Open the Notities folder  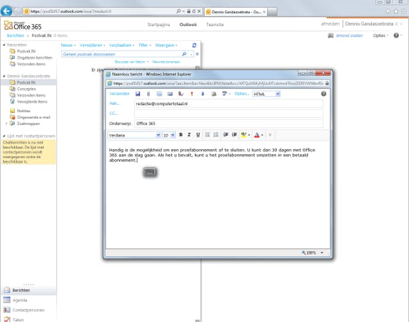pos(23,111)
